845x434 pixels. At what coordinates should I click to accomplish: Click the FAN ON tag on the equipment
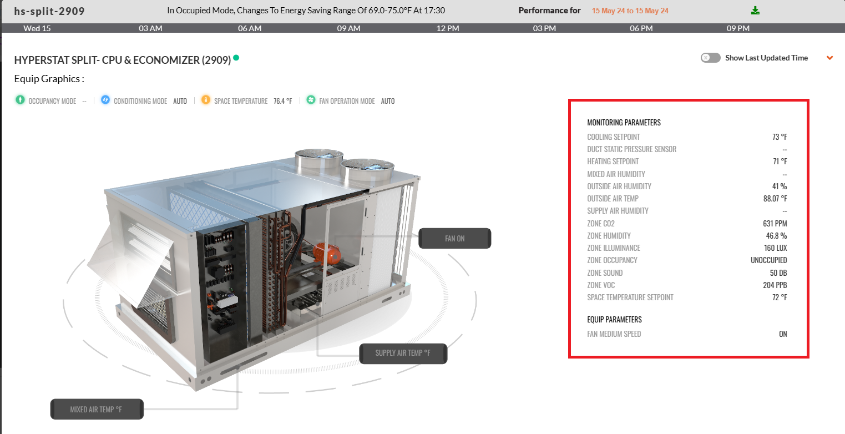[x=454, y=238]
